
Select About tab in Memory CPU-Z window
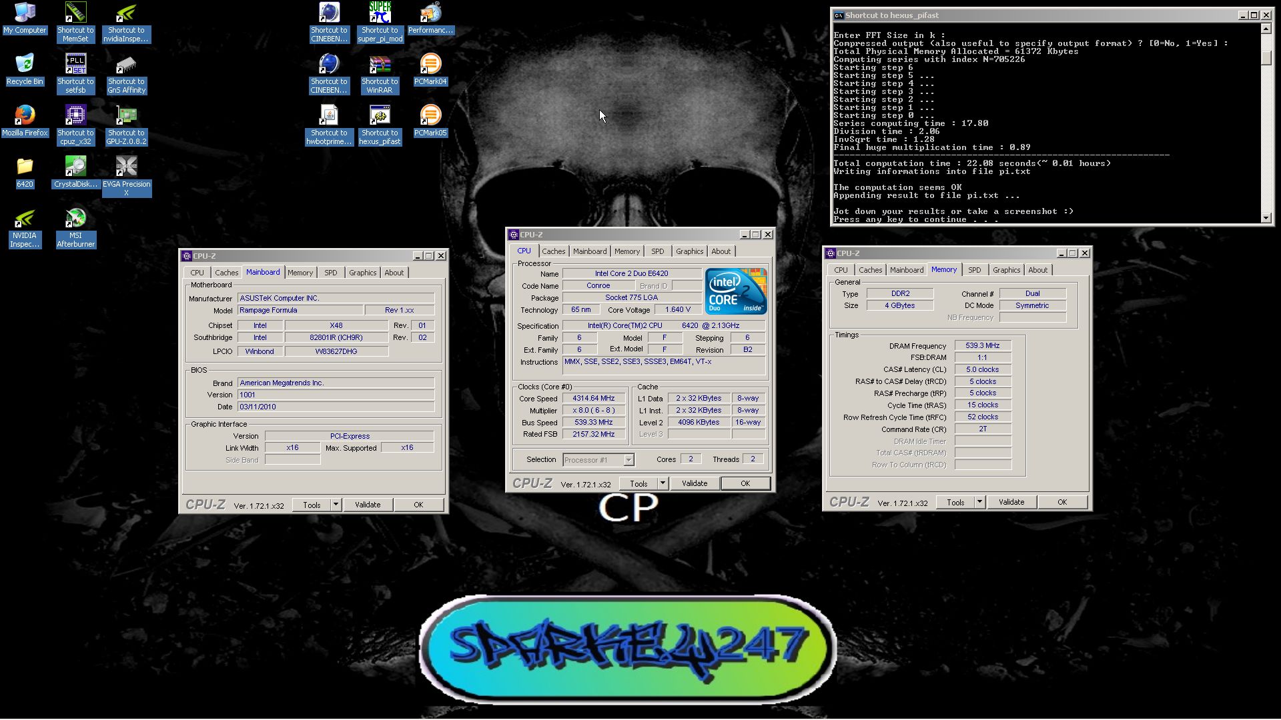pos(1037,270)
